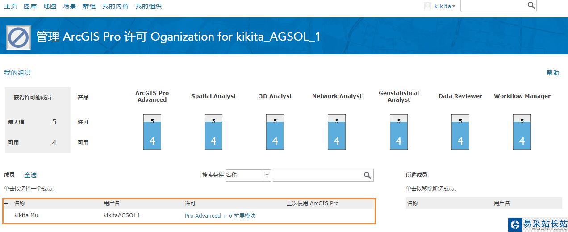Click the kikitaAGSOL1 username cell
The height and width of the screenshot is (232, 568).
click(121, 215)
